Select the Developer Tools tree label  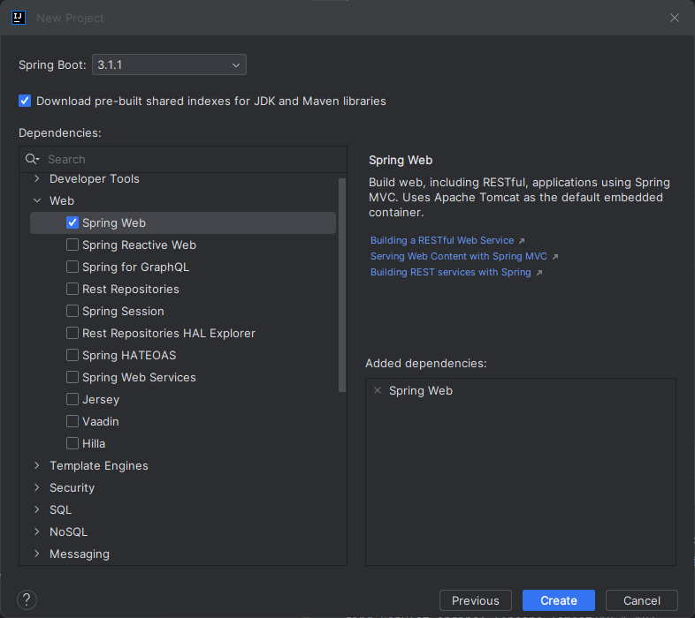pos(95,178)
